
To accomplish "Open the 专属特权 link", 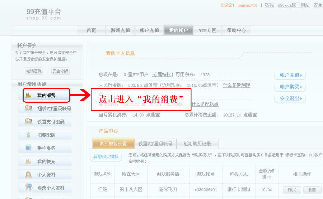I will coord(162,74).
